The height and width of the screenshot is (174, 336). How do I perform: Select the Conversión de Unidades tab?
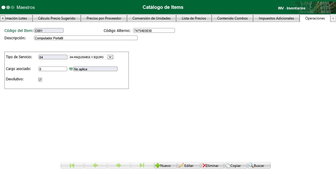tap(151, 18)
